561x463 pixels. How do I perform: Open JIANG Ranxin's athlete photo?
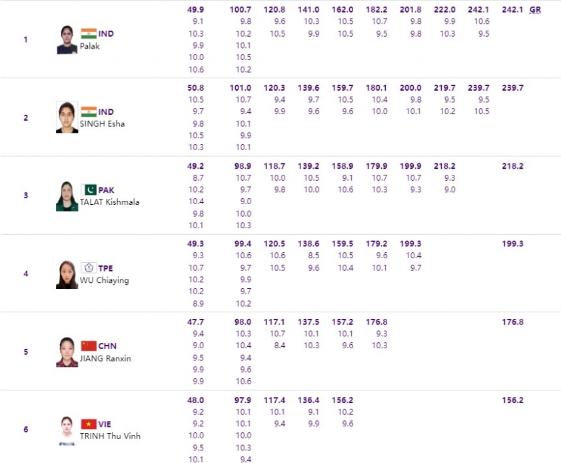coord(67,352)
